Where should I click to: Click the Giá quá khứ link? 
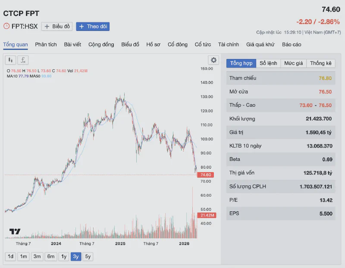pyautogui.click(x=260, y=45)
